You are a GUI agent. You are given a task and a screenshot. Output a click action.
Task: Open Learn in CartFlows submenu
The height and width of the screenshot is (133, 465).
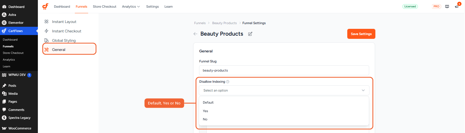pos(7,66)
